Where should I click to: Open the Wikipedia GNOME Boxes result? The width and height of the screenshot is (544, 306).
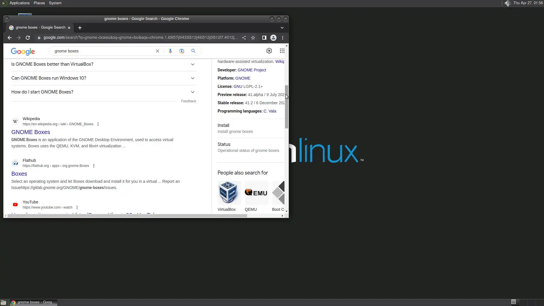[31, 132]
